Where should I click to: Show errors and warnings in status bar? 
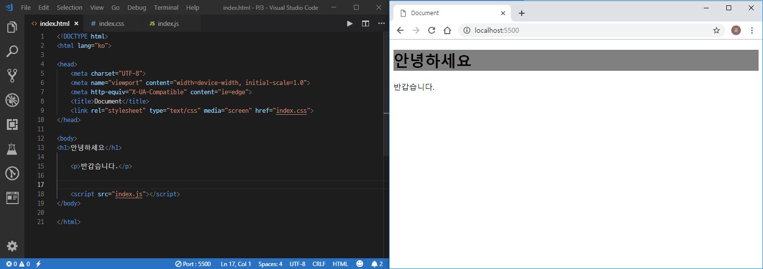coord(18,264)
